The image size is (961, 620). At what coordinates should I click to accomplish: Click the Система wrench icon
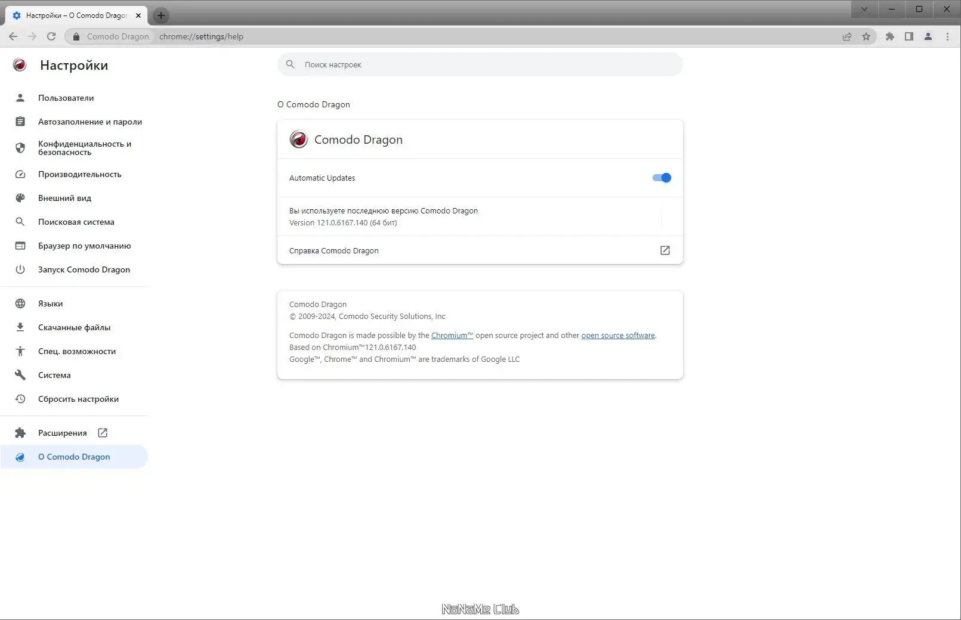coord(20,375)
